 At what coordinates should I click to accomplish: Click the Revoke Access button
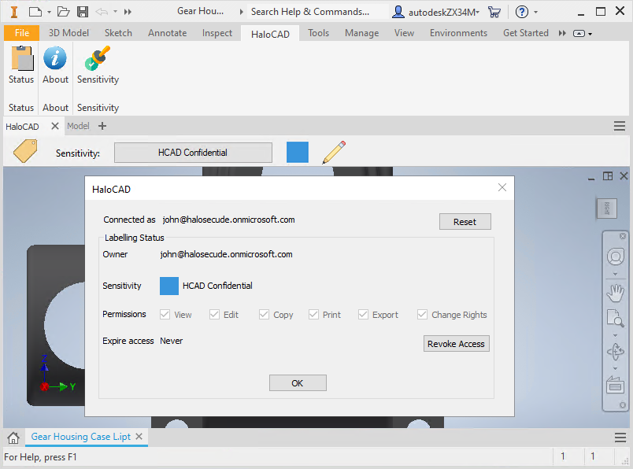(x=457, y=343)
